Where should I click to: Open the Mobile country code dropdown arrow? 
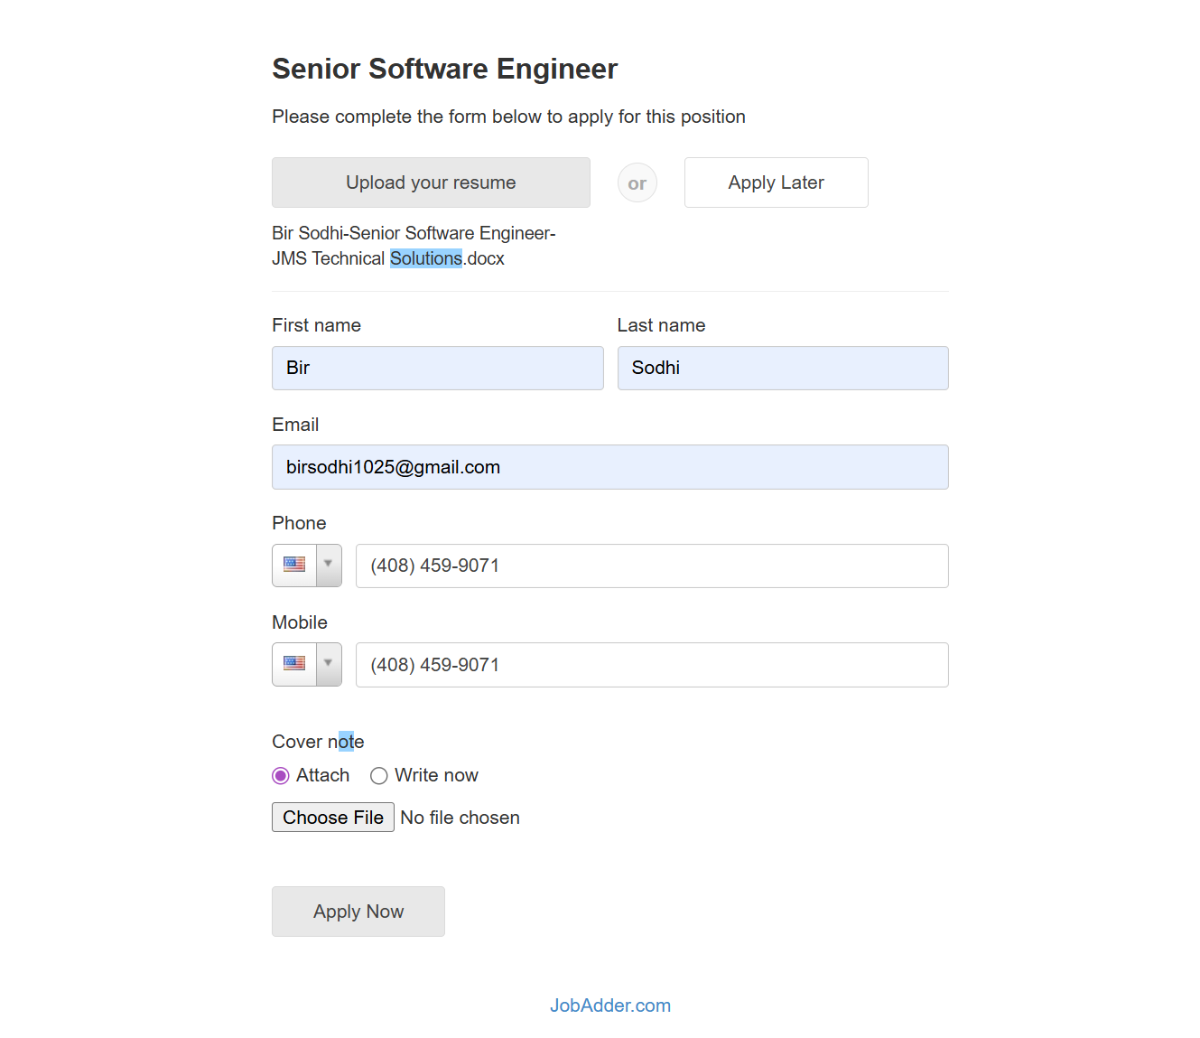click(329, 664)
